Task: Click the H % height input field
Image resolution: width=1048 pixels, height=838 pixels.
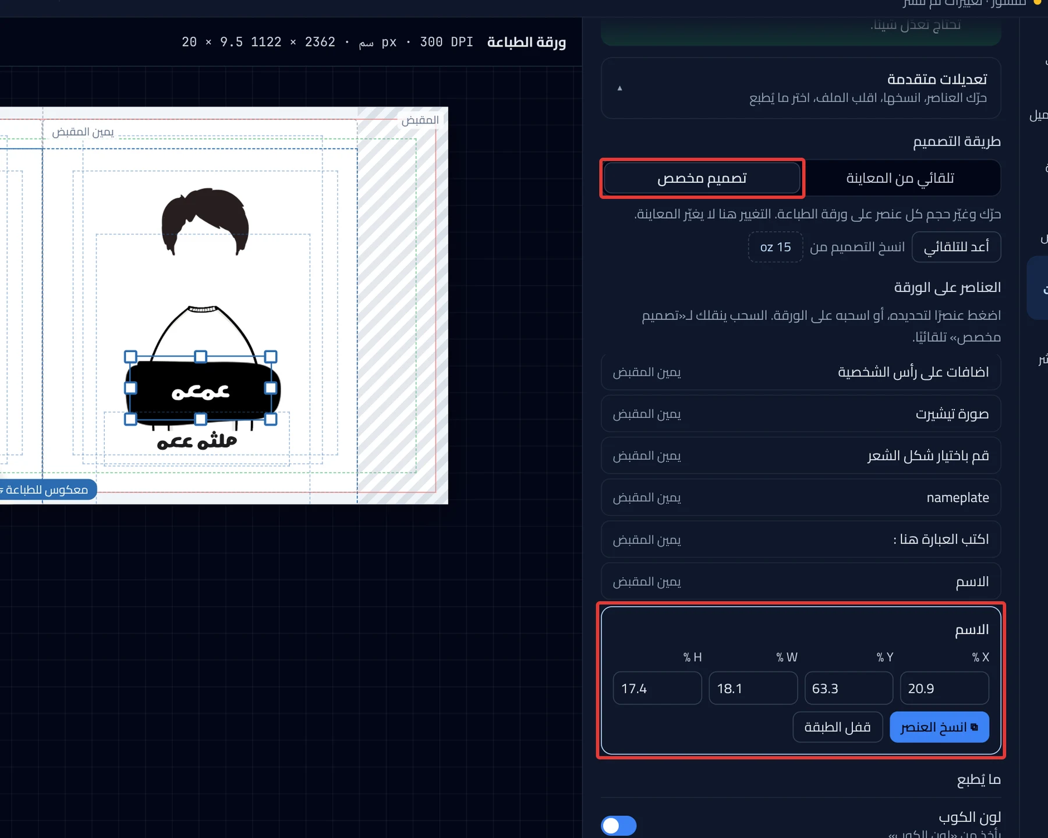Action: (657, 688)
